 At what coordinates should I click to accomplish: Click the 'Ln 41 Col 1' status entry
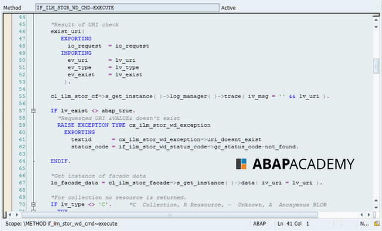click(293, 223)
